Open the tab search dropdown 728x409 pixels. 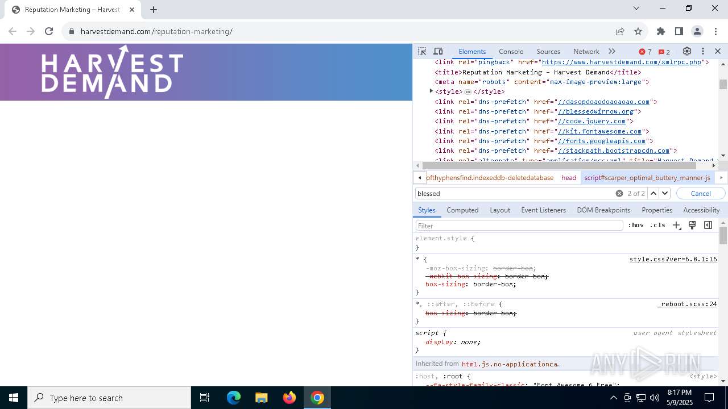pos(636,8)
